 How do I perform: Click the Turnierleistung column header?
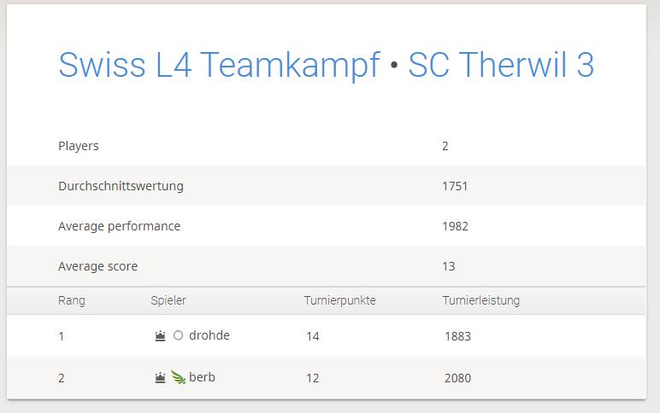click(x=481, y=300)
